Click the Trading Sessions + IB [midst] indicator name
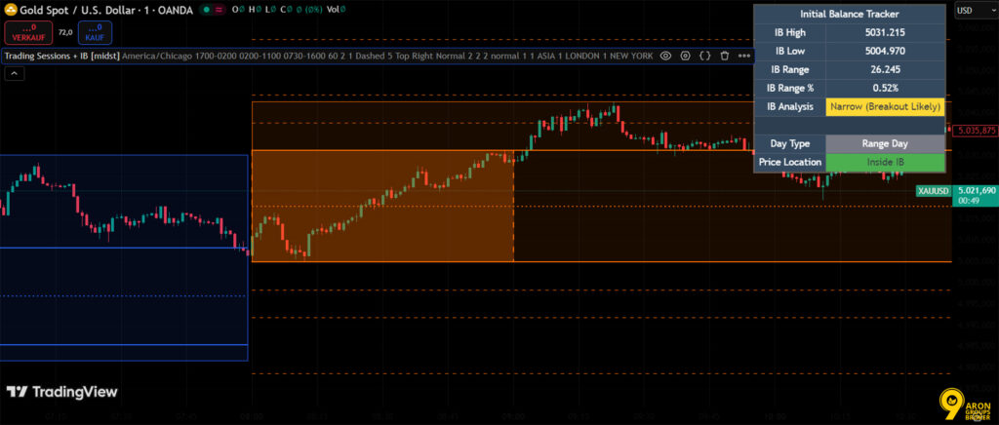 tap(62, 56)
